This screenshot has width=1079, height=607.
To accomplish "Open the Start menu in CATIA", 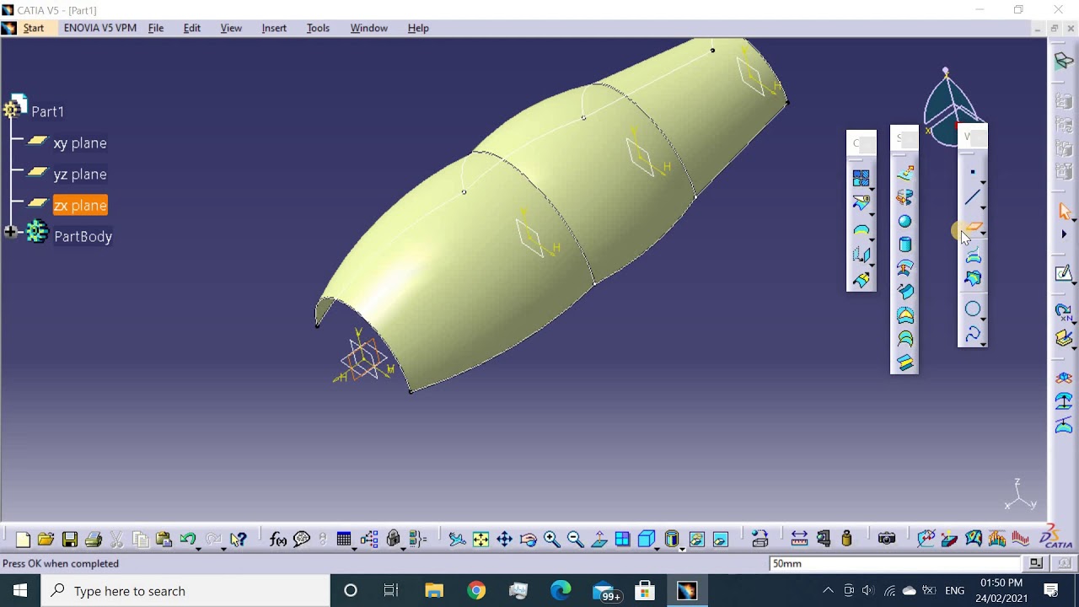I will click(x=34, y=28).
